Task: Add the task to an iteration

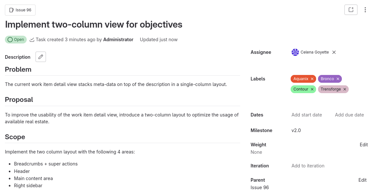Action: click(x=308, y=165)
